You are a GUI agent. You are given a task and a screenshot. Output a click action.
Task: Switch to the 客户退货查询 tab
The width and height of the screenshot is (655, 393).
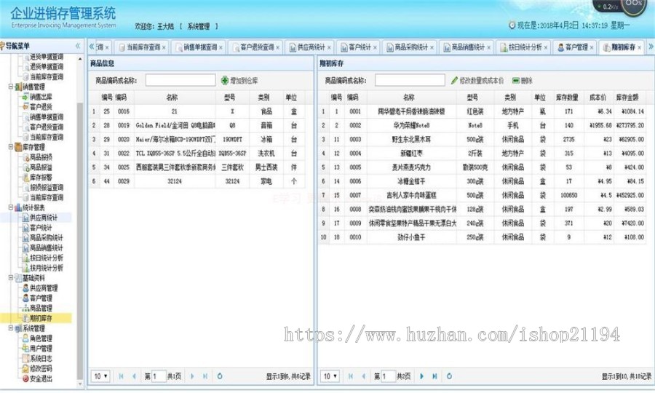tap(257, 47)
